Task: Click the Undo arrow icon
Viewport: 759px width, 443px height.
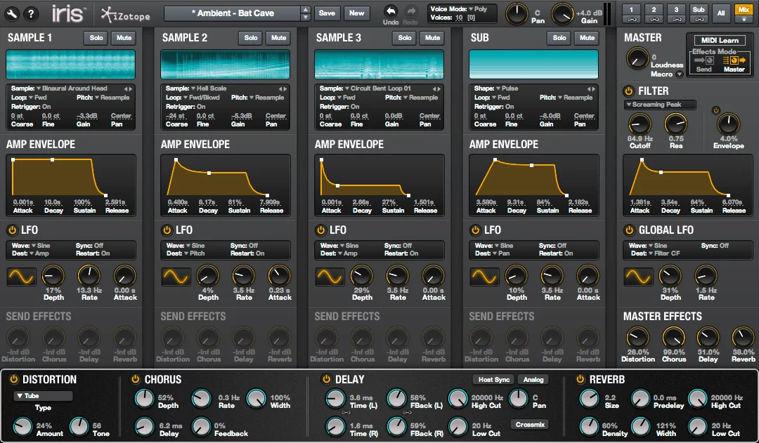Action: pyautogui.click(x=391, y=10)
